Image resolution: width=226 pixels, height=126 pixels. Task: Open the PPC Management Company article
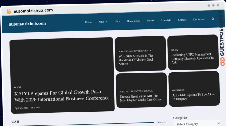click(192, 58)
